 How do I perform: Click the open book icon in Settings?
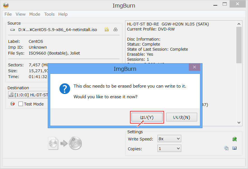(235, 148)
